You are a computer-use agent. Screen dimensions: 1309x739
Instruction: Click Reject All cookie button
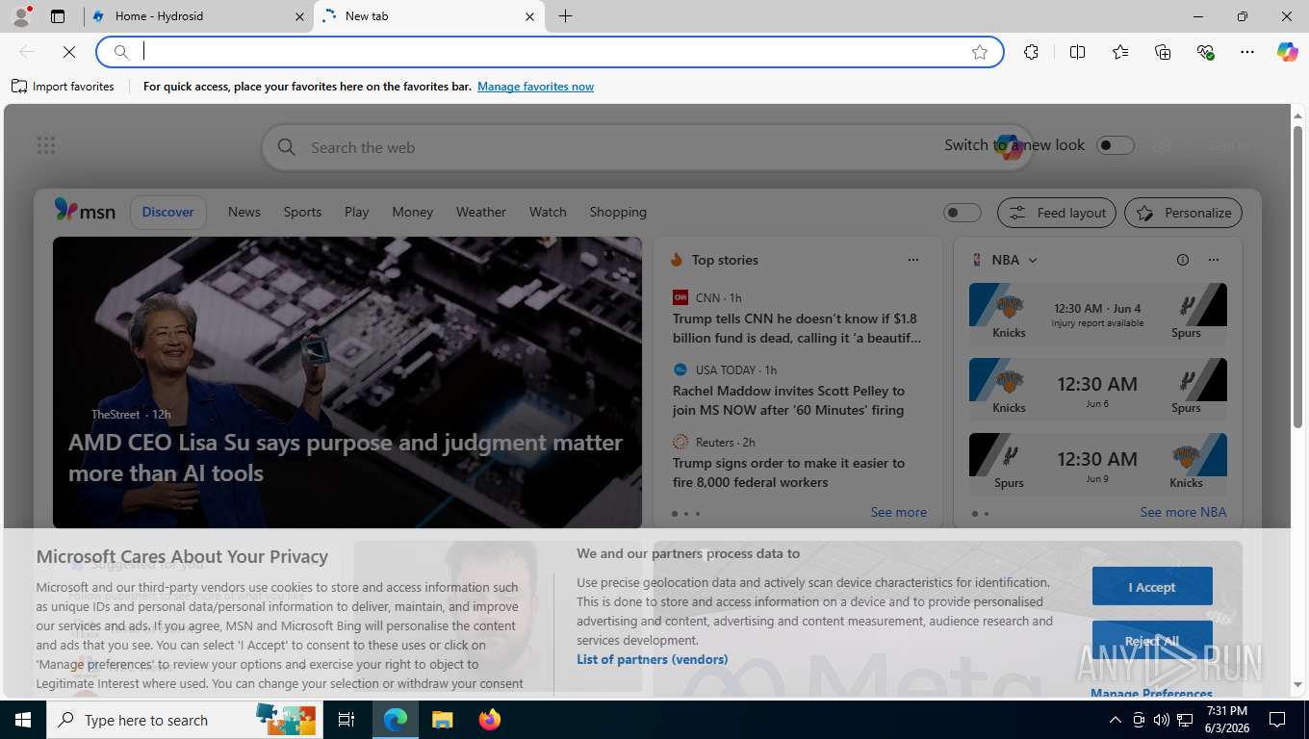pyautogui.click(x=1152, y=641)
